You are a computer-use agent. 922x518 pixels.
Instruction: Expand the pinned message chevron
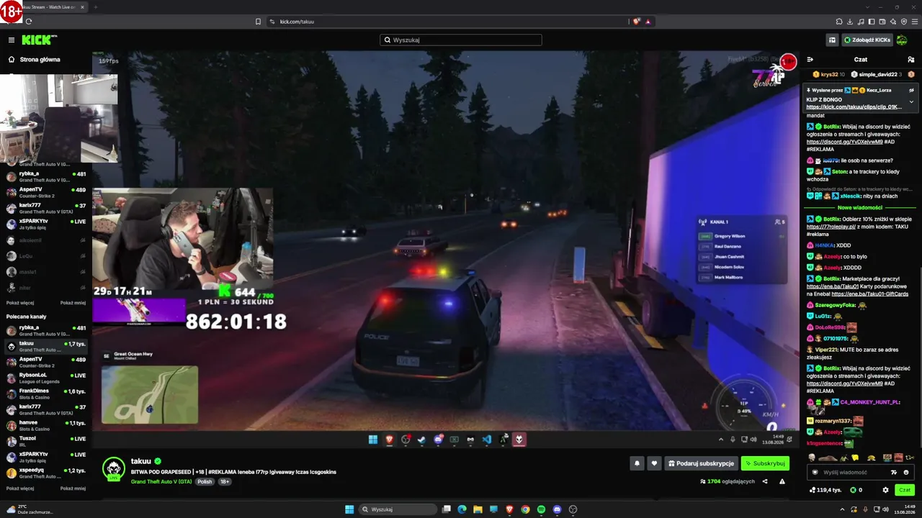911,102
